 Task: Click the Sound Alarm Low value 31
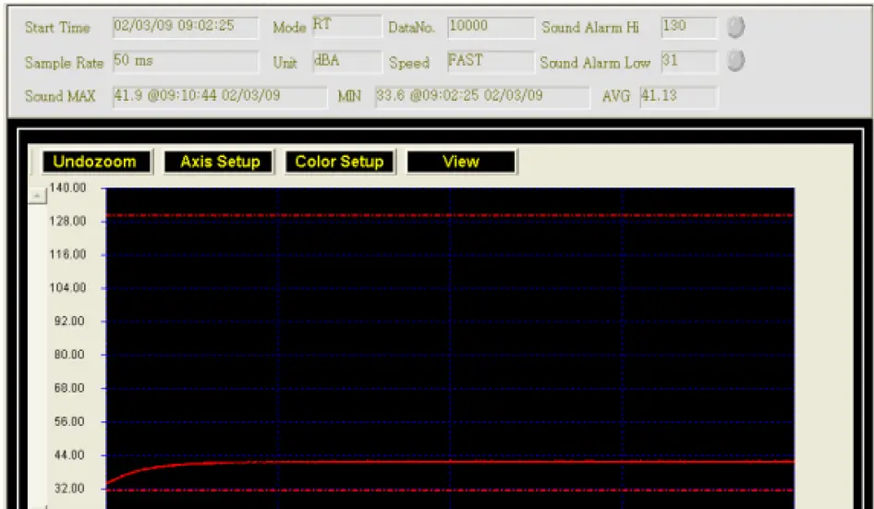point(689,62)
